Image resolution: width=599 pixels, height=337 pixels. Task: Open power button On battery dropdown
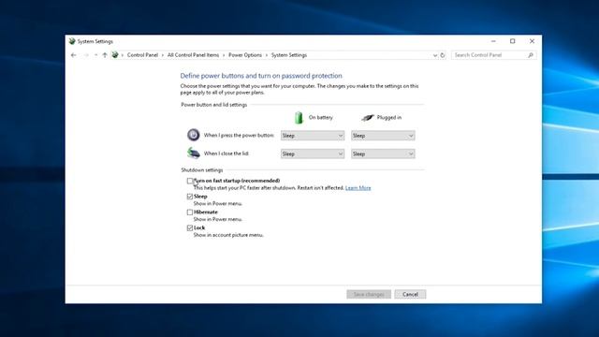coord(313,136)
